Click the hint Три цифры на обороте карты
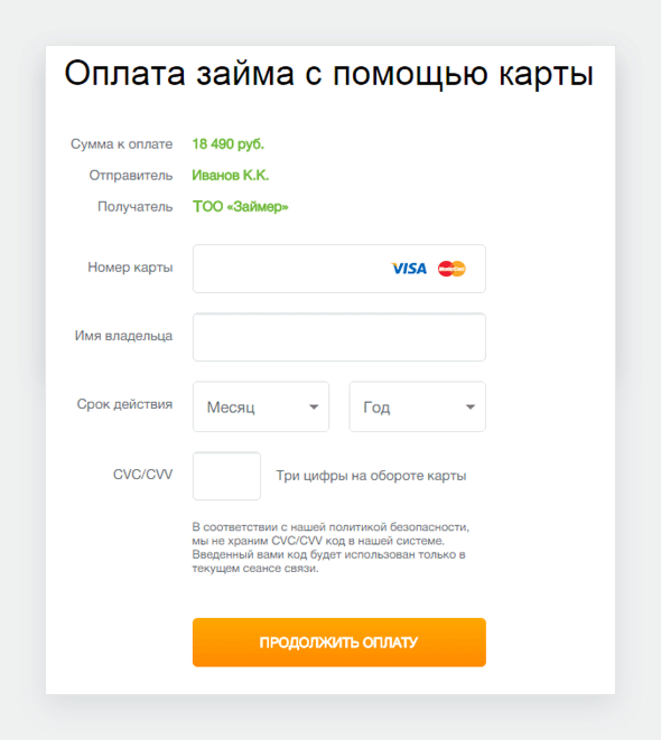Viewport: 661px width, 740px height. 371,476
